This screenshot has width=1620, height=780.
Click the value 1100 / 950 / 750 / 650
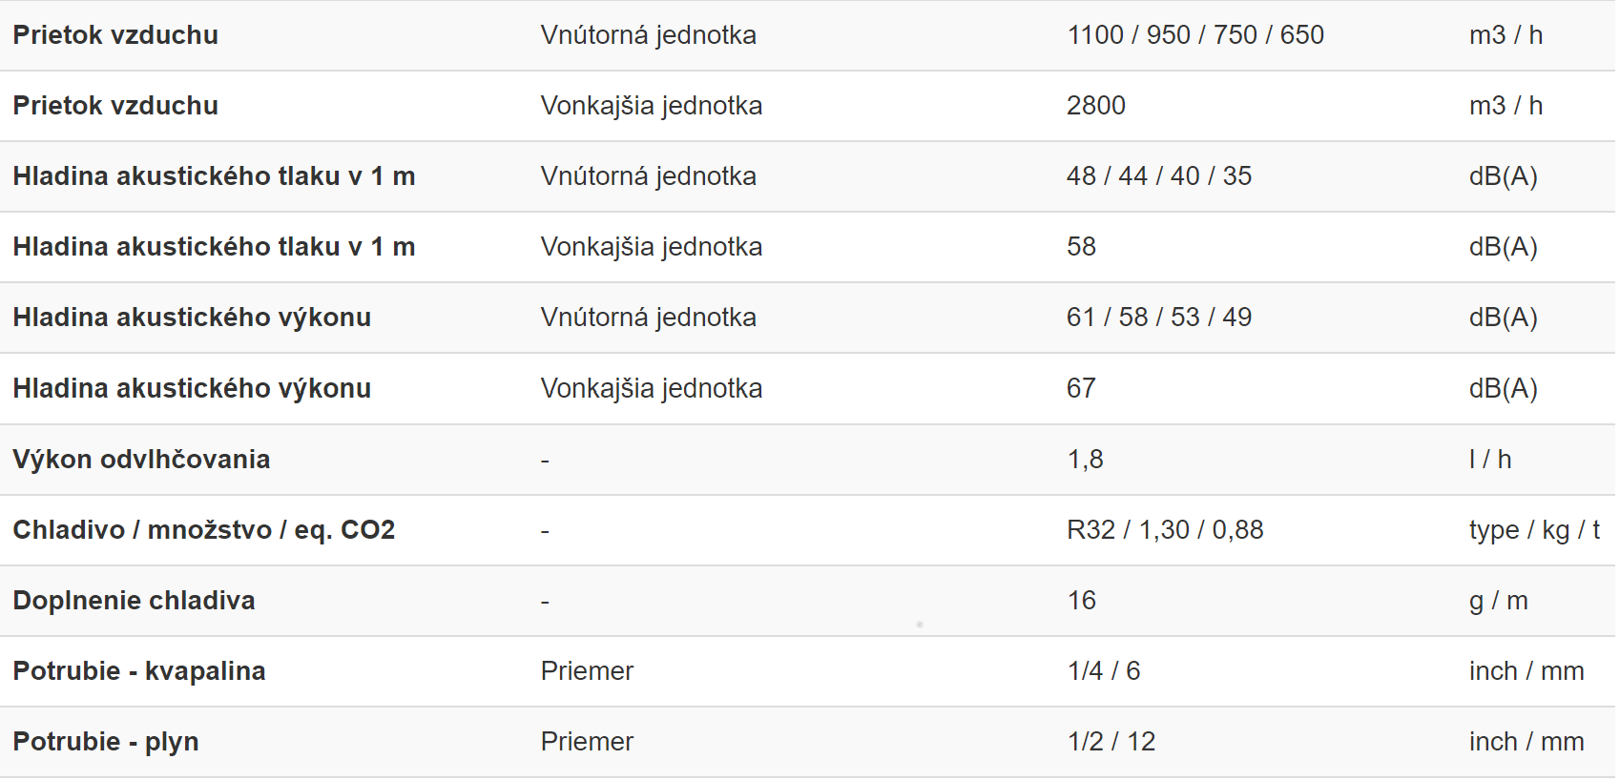click(1195, 35)
